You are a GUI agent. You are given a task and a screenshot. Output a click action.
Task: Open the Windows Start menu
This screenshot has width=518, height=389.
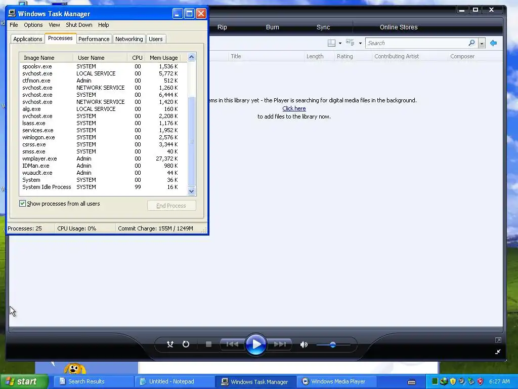24,381
